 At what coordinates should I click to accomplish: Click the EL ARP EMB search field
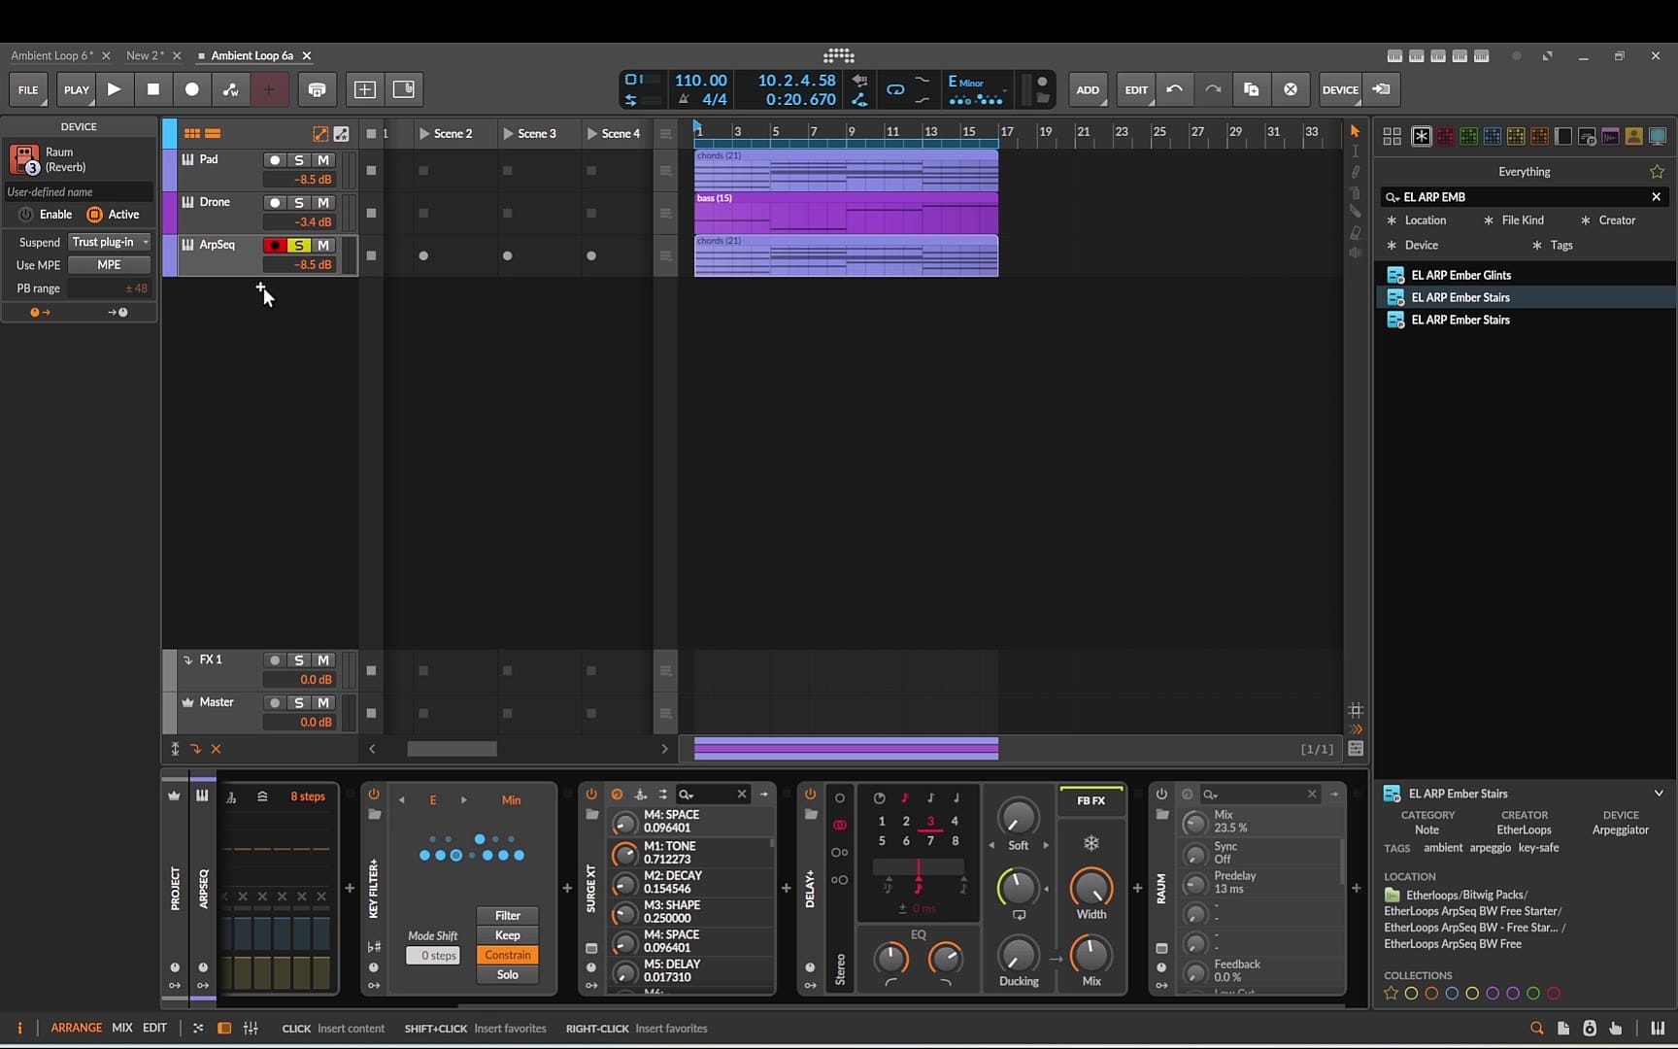pos(1523,197)
